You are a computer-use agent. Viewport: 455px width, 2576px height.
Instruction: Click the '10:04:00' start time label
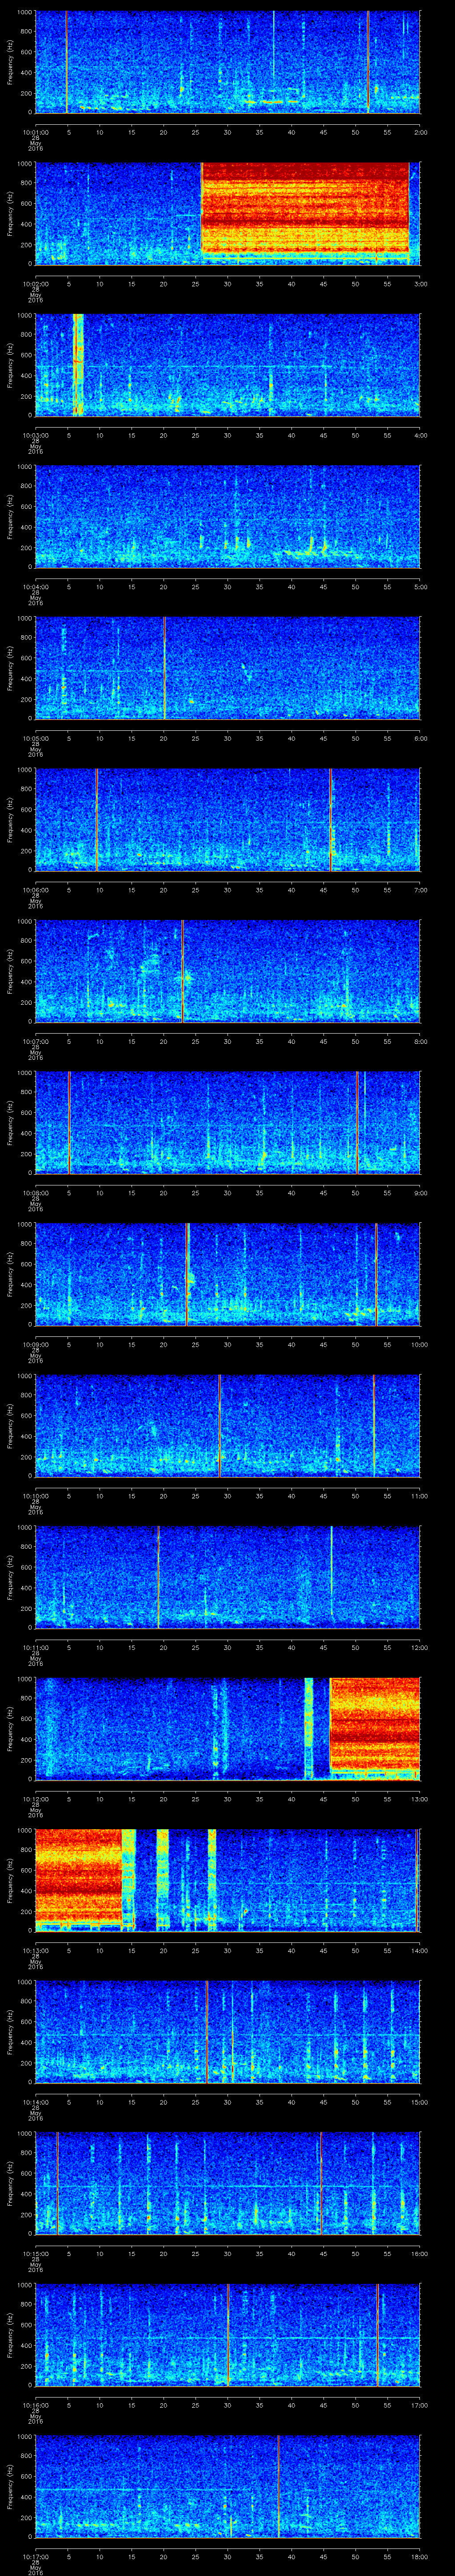(35, 586)
